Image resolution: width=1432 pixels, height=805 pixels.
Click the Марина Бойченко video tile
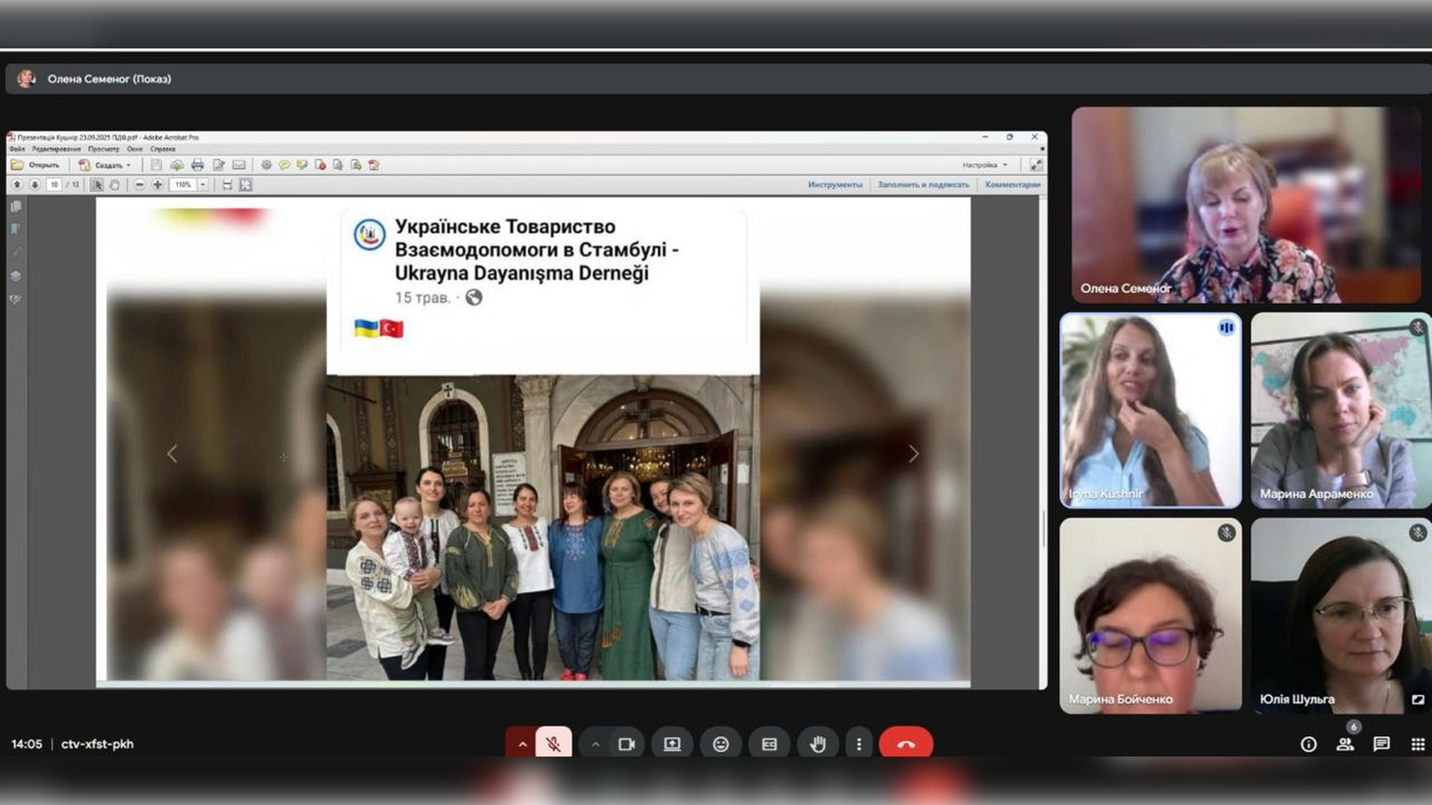click(1150, 616)
